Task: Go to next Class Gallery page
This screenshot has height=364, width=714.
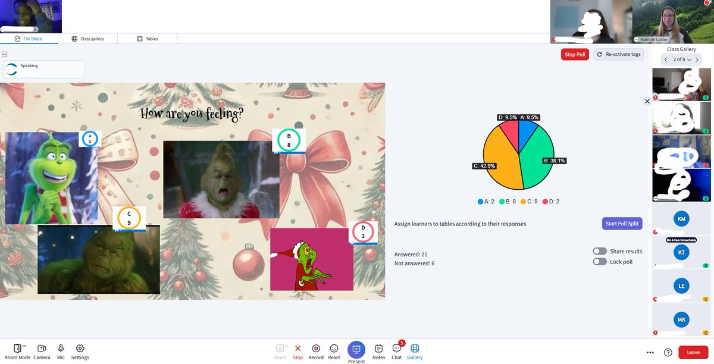Action: (x=697, y=59)
